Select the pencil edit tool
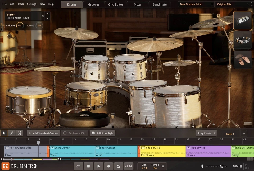This screenshot has height=171, width=254. coord(12,133)
